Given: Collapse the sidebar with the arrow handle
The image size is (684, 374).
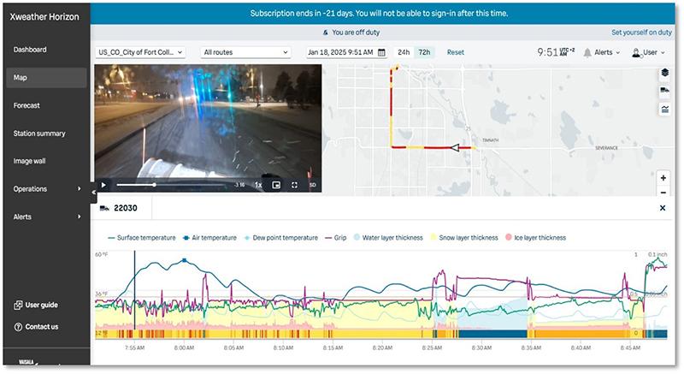Looking at the screenshot, I should (x=93, y=192).
